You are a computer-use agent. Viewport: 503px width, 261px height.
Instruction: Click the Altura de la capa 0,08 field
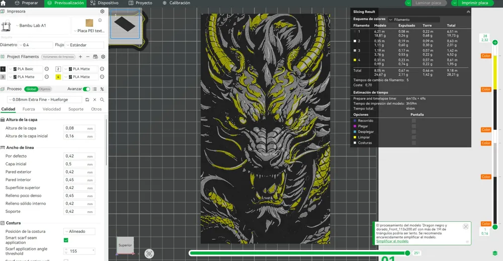(79, 128)
